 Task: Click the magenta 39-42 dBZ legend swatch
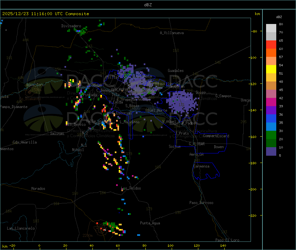click(x=271, y=102)
